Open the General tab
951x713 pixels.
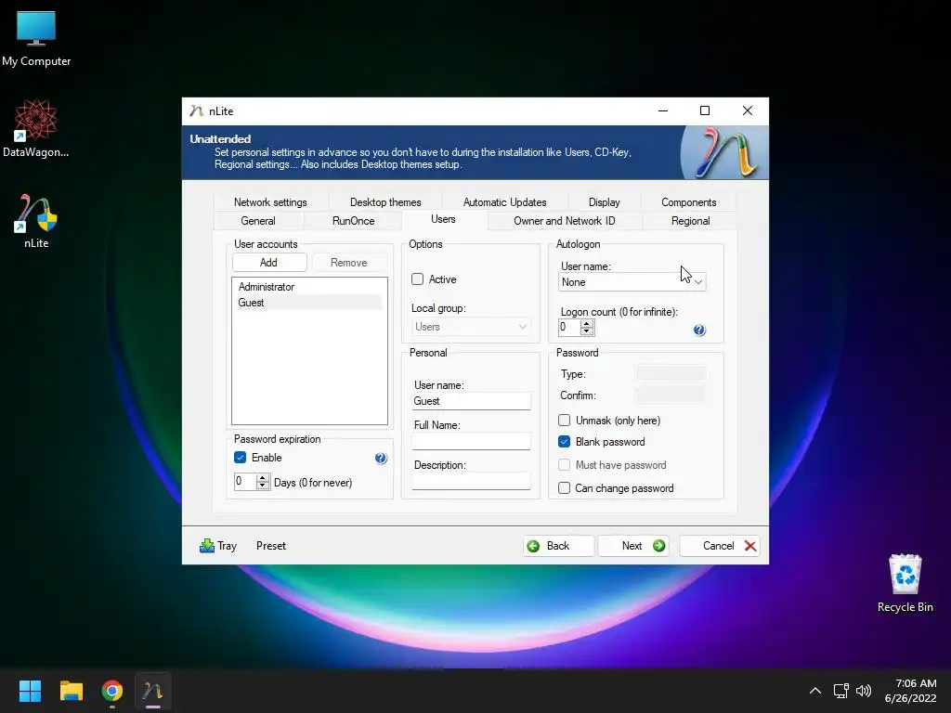click(x=258, y=221)
